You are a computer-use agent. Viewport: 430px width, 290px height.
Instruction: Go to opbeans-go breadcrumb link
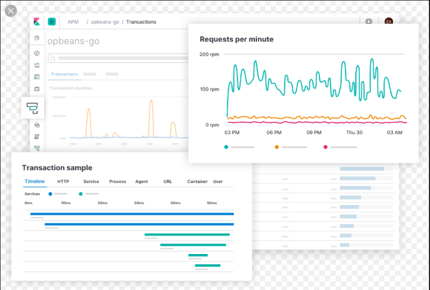point(104,22)
